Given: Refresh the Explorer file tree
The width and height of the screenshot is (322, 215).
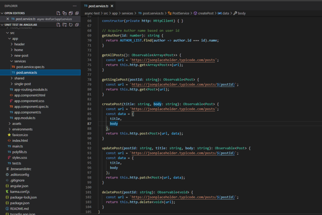Looking at the screenshot, I should (x=71, y=25).
